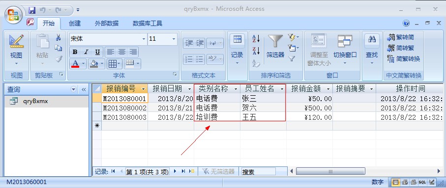Screen dimensions: 446x188
Task: Click the Office button logo
Action: (13, 15)
